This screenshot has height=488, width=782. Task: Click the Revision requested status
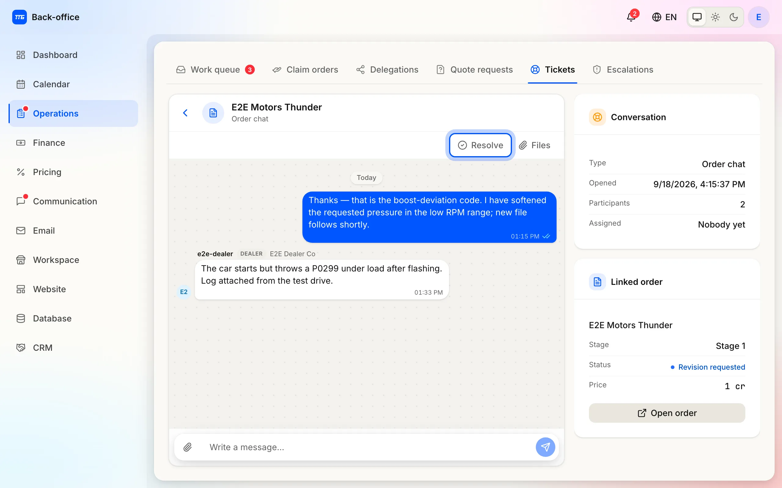[708, 367]
